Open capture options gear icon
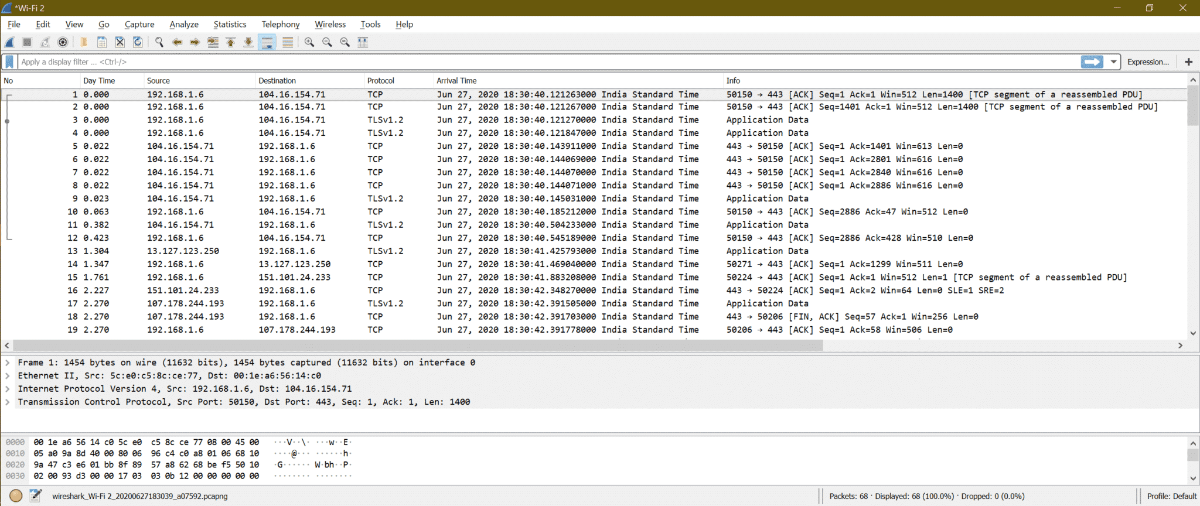This screenshot has width=1200, height=506. (x=63, y=42)
